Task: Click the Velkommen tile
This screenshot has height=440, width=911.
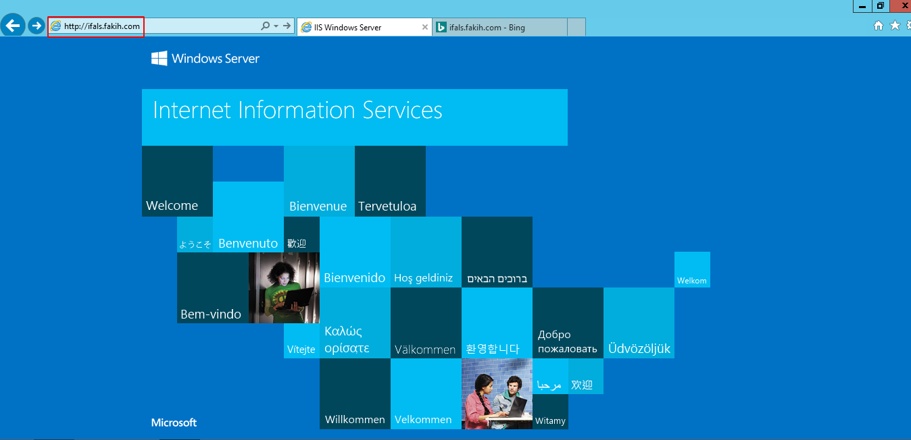Action: point(426,393)
